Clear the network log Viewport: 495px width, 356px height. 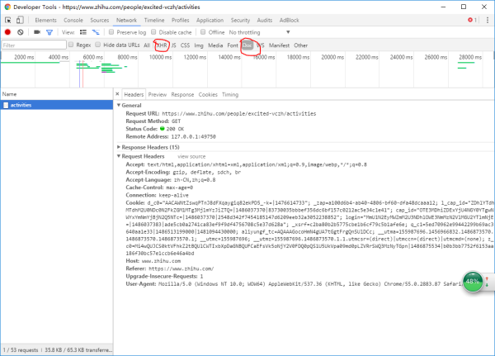point(21,32)
